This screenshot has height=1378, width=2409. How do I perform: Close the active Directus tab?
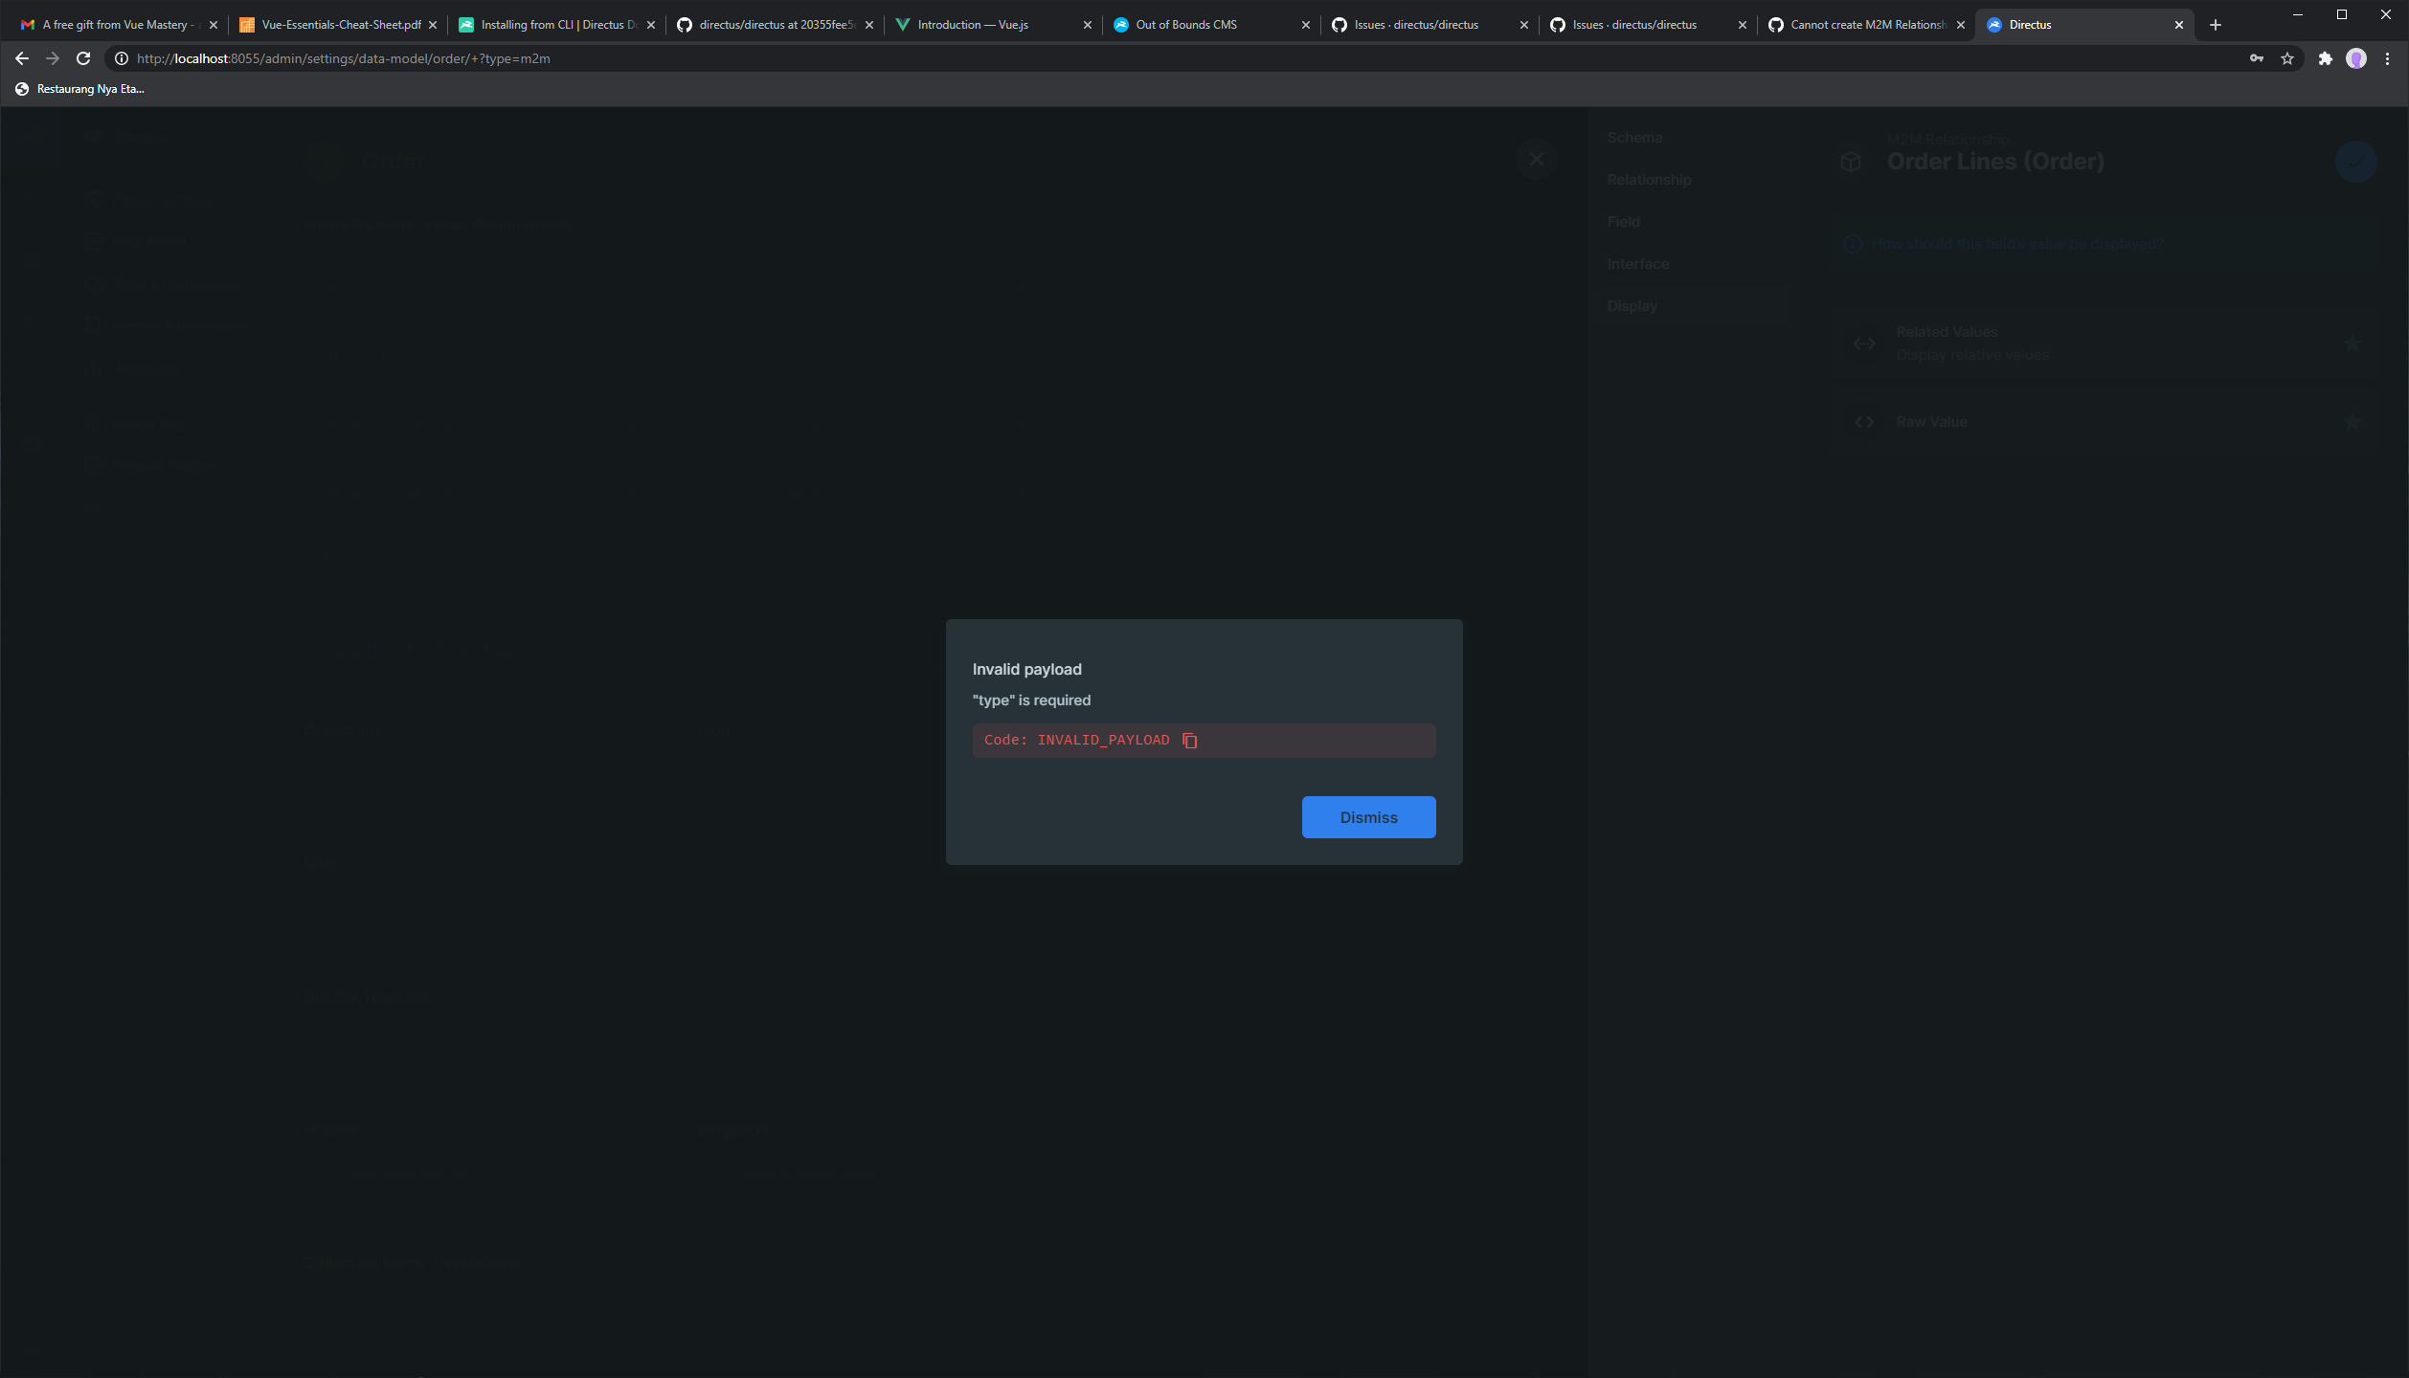(2178, 25)
